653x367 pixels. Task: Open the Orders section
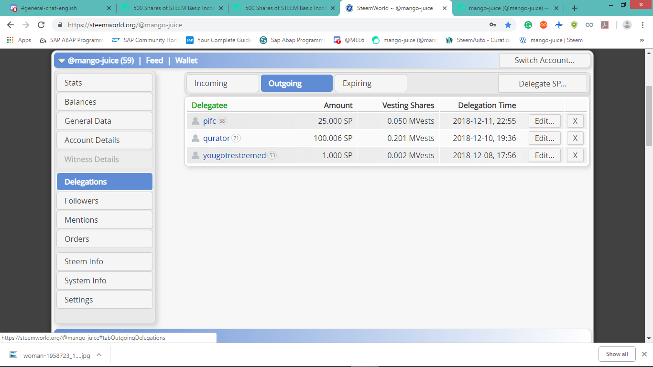pyautogui.click(x=105, y=239)
